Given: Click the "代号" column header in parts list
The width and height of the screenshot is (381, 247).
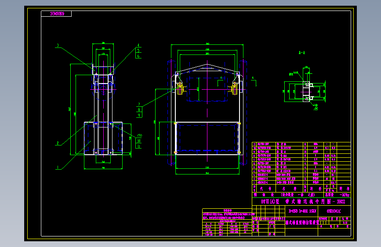Looking at the screenshot, I should (x=265, y=189).
